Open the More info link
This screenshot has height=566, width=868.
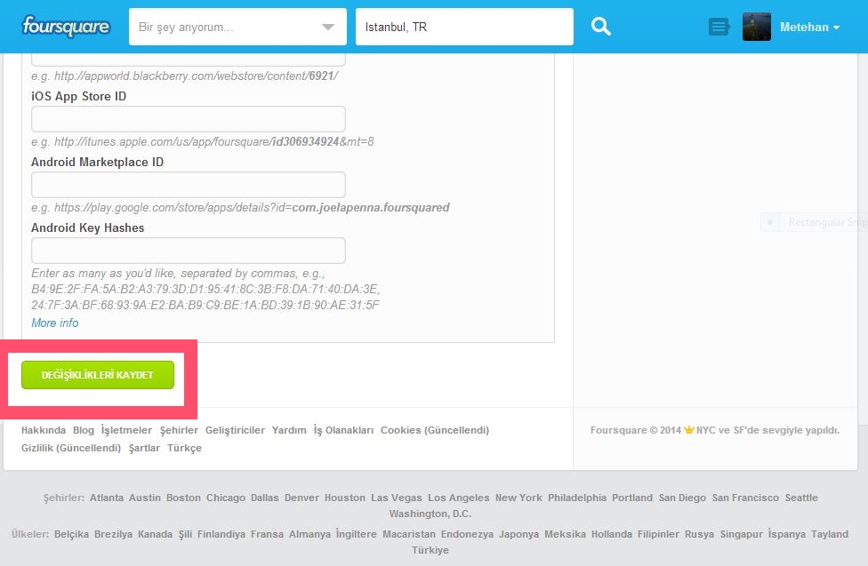pyautogui.click(x=54, y=323)
